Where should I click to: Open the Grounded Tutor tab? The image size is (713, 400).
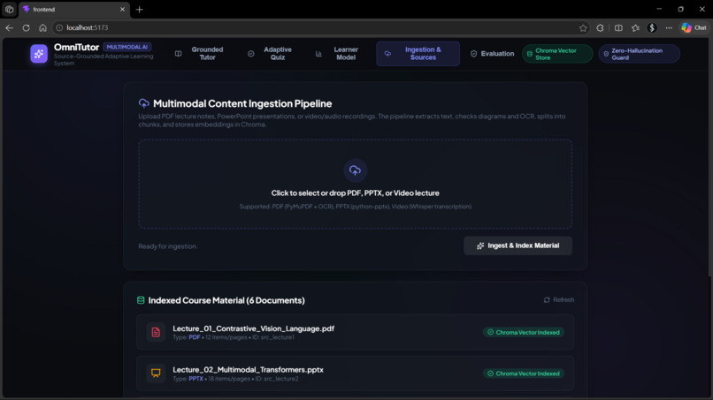coord(200,54)
